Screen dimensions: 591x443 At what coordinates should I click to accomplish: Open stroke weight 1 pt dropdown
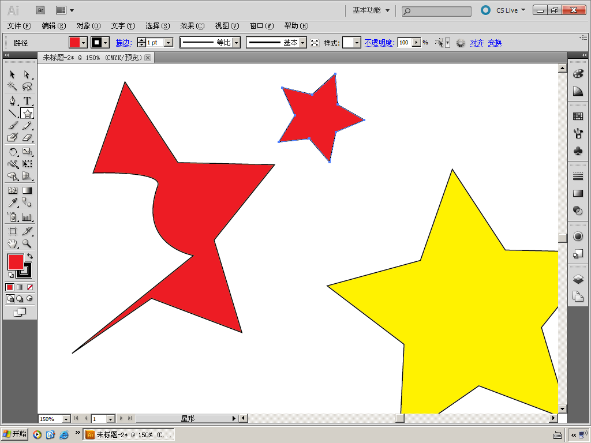click(x=169, y=43)
